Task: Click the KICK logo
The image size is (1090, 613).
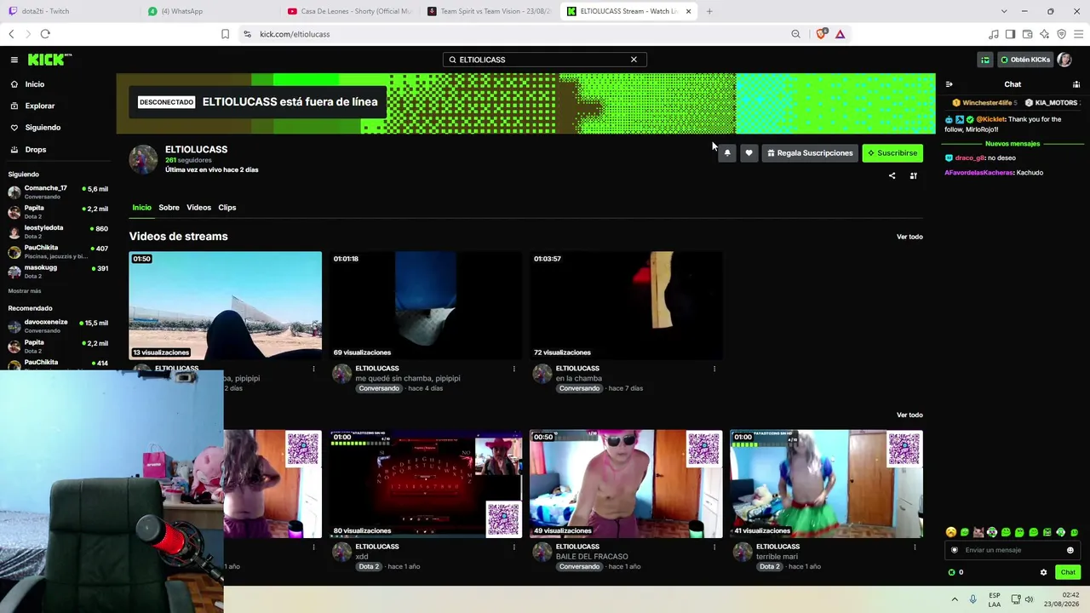Action: [x=49, y=60]
